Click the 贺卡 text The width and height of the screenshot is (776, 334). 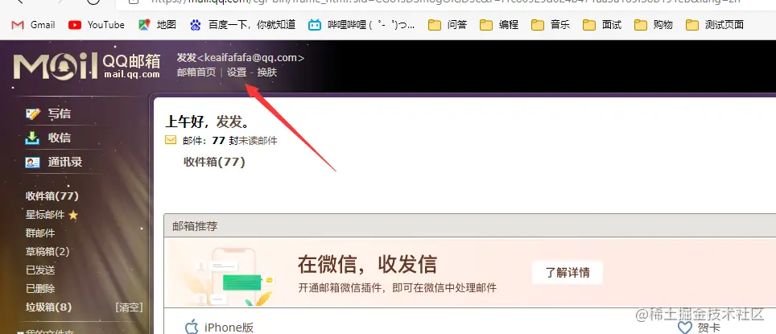[x=708, y=327]
